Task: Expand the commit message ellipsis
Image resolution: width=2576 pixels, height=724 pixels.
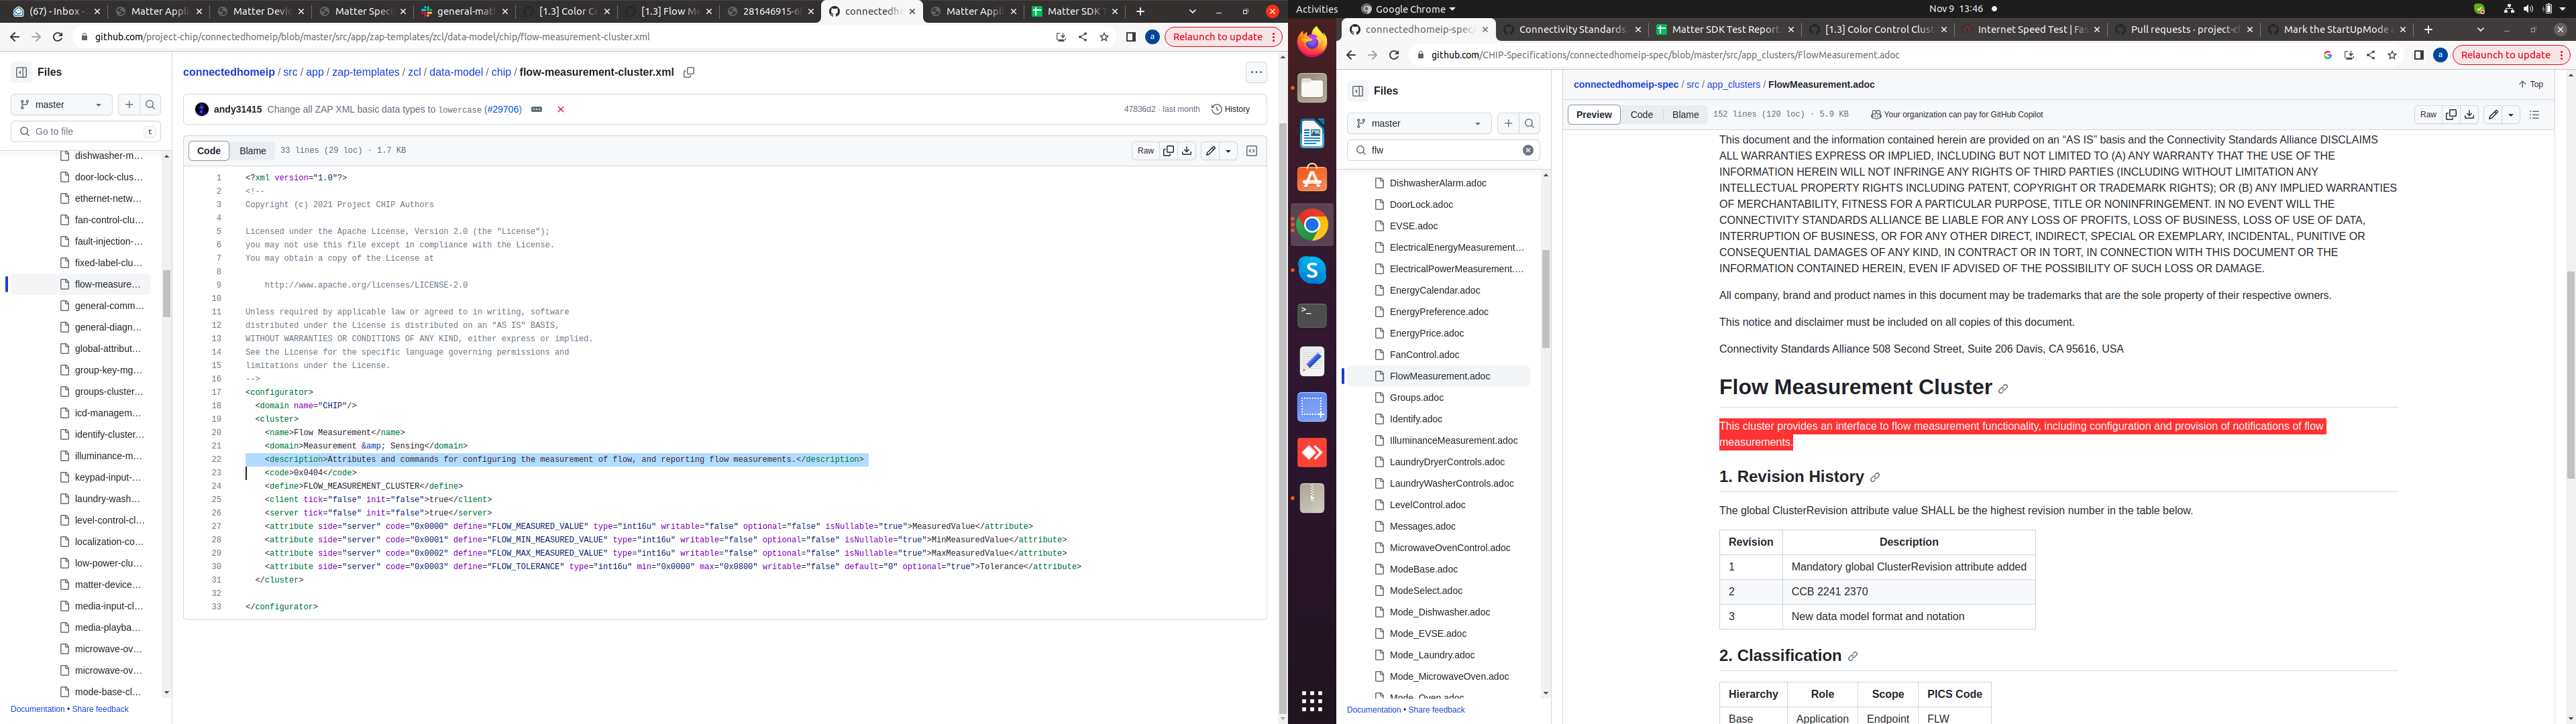Action: click(x=537, y=110)
